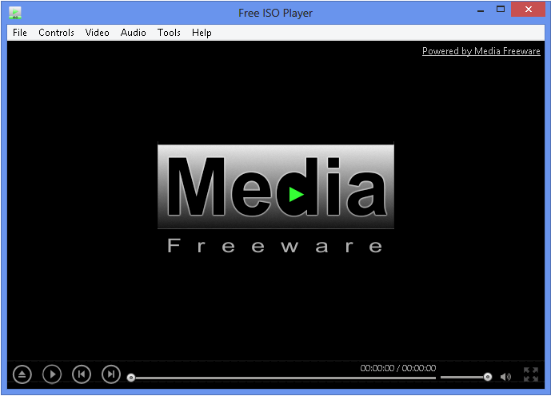The image size is (551, 396).
Task: Open the Video menu
Action: point(97,33)
